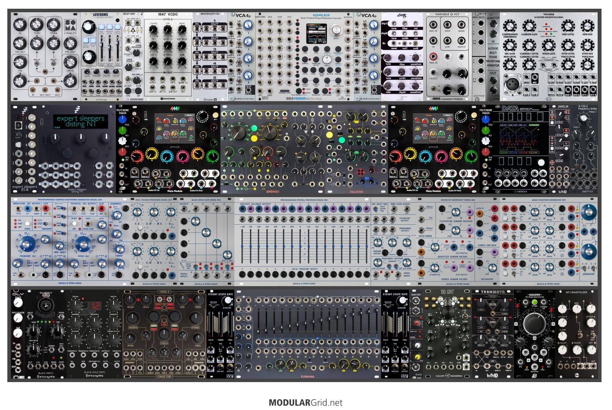This screenshot has width=612, height=410.
Task: Click the A-126-2 Frequency Shifter large knob
Action: (x=583, y=119)
